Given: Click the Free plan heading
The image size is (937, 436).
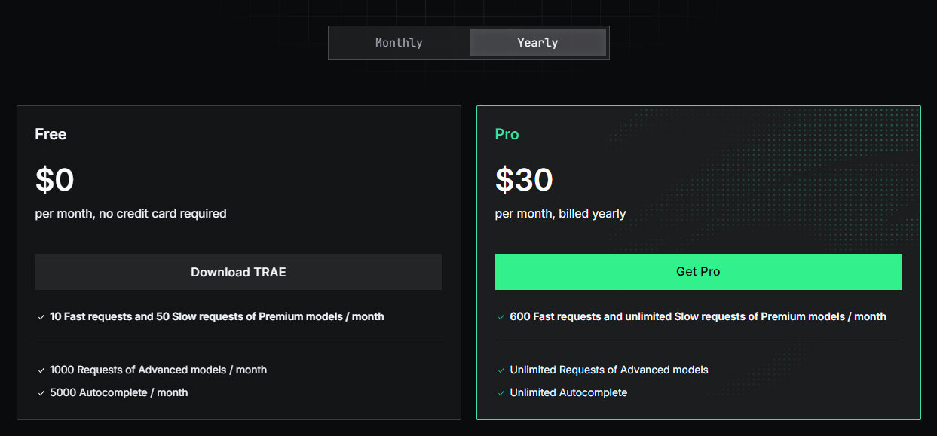Looking at the screenshot, I should (51, 134).
